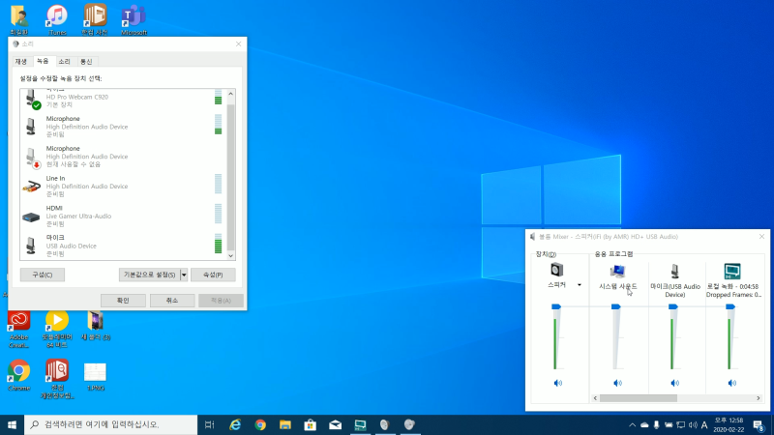The width and height of the screenshot is (774, 435).
Task: Click the 시스템 사운드 icon in Volume Mixer
Action: point(617,271)
